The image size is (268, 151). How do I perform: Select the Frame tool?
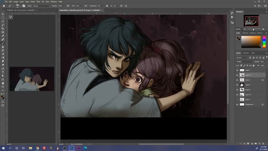pyautogui.click(x=3, y=32)
